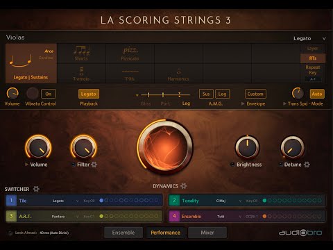Click the glowing Dynamics orb

[166, 147]
